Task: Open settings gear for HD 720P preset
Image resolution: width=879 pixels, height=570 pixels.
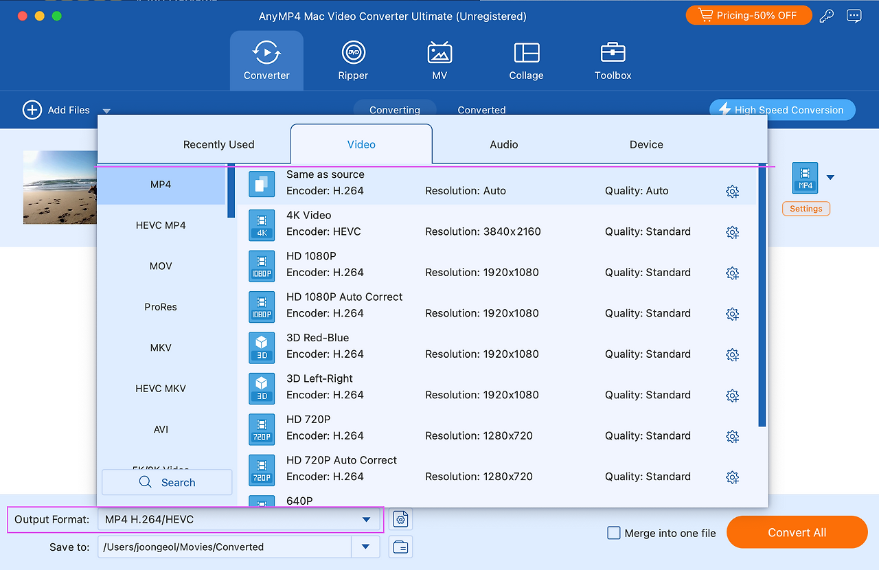Action: point(733,437)
